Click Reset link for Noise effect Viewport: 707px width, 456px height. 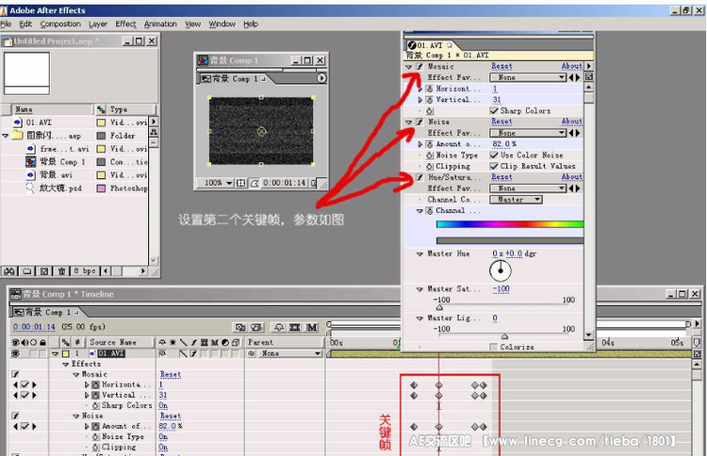pos(501,122)
